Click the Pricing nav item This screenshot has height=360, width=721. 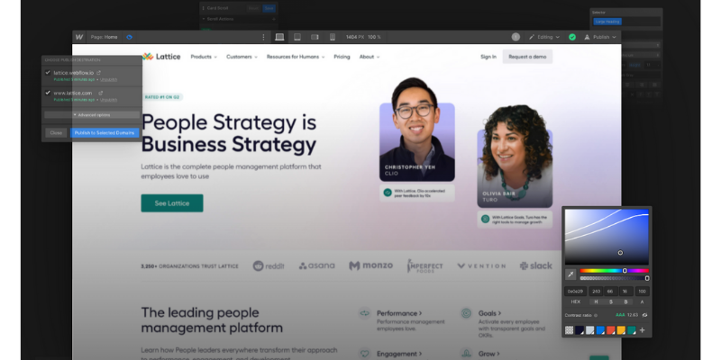tap(342, 57)
